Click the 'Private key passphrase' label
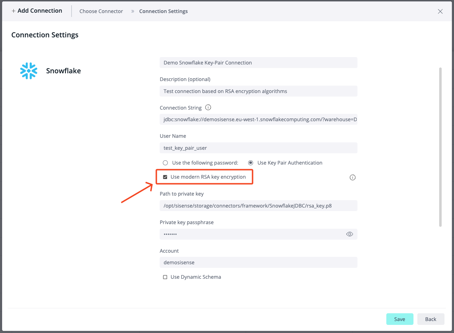Screen dimensions: 454x333 [186, 222]
